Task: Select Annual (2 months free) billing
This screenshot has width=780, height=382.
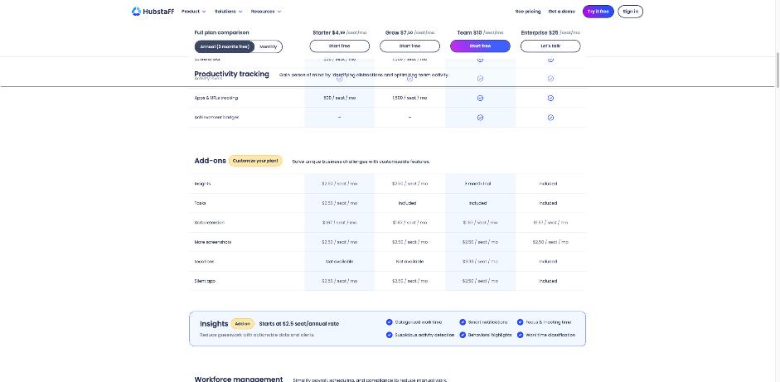Action: click(x=225, y=46)
